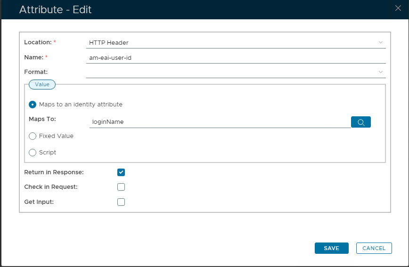Select the Script radio option

tap(33, 153)
